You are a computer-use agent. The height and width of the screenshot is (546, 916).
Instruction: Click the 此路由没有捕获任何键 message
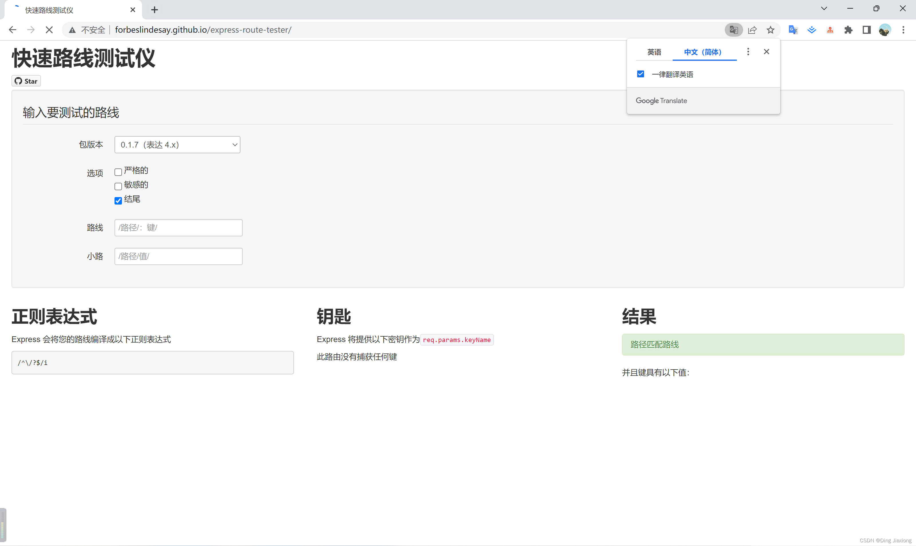tap(357, 357)
